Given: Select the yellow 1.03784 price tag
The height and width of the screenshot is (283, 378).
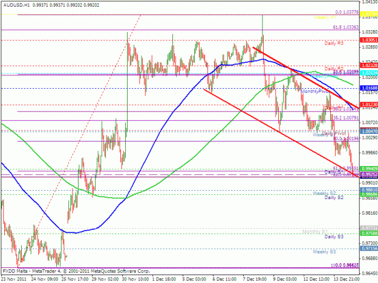Looking at the screenshot, I should pos(369,14).
